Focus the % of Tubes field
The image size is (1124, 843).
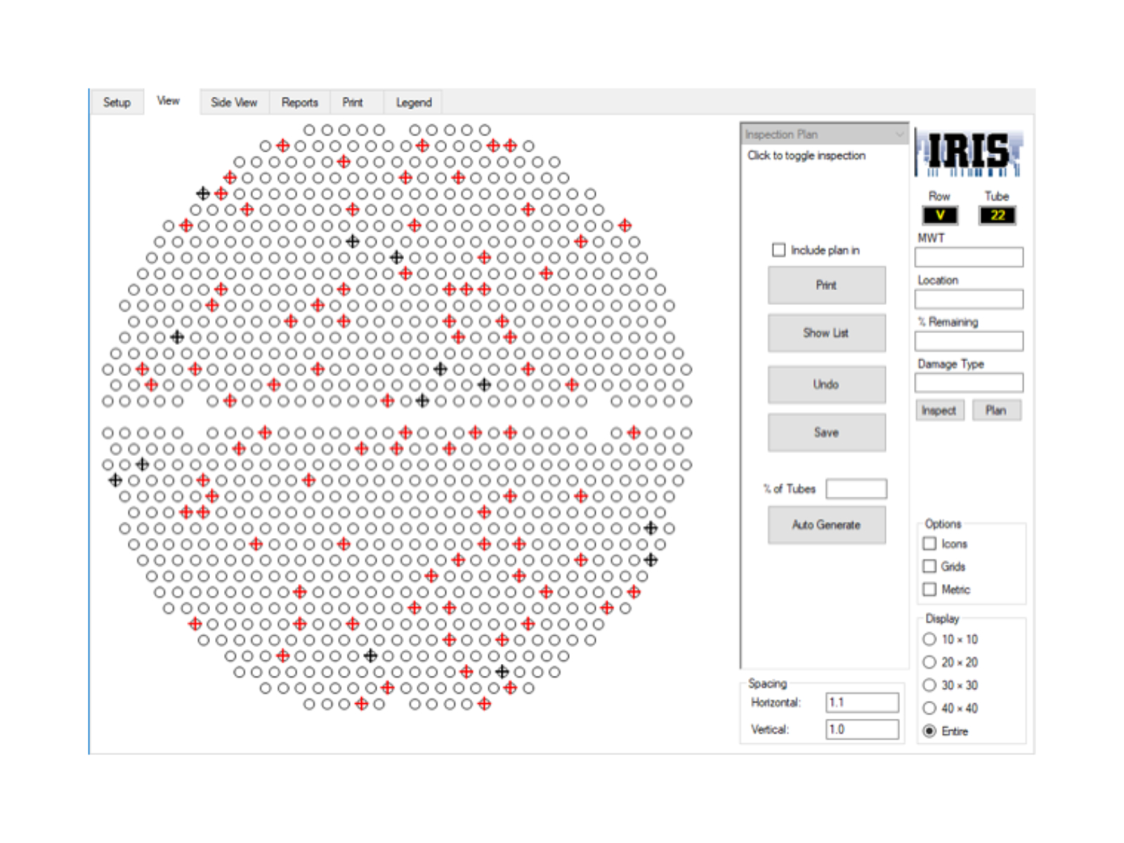pyautogui.click(x=856, y=489)
